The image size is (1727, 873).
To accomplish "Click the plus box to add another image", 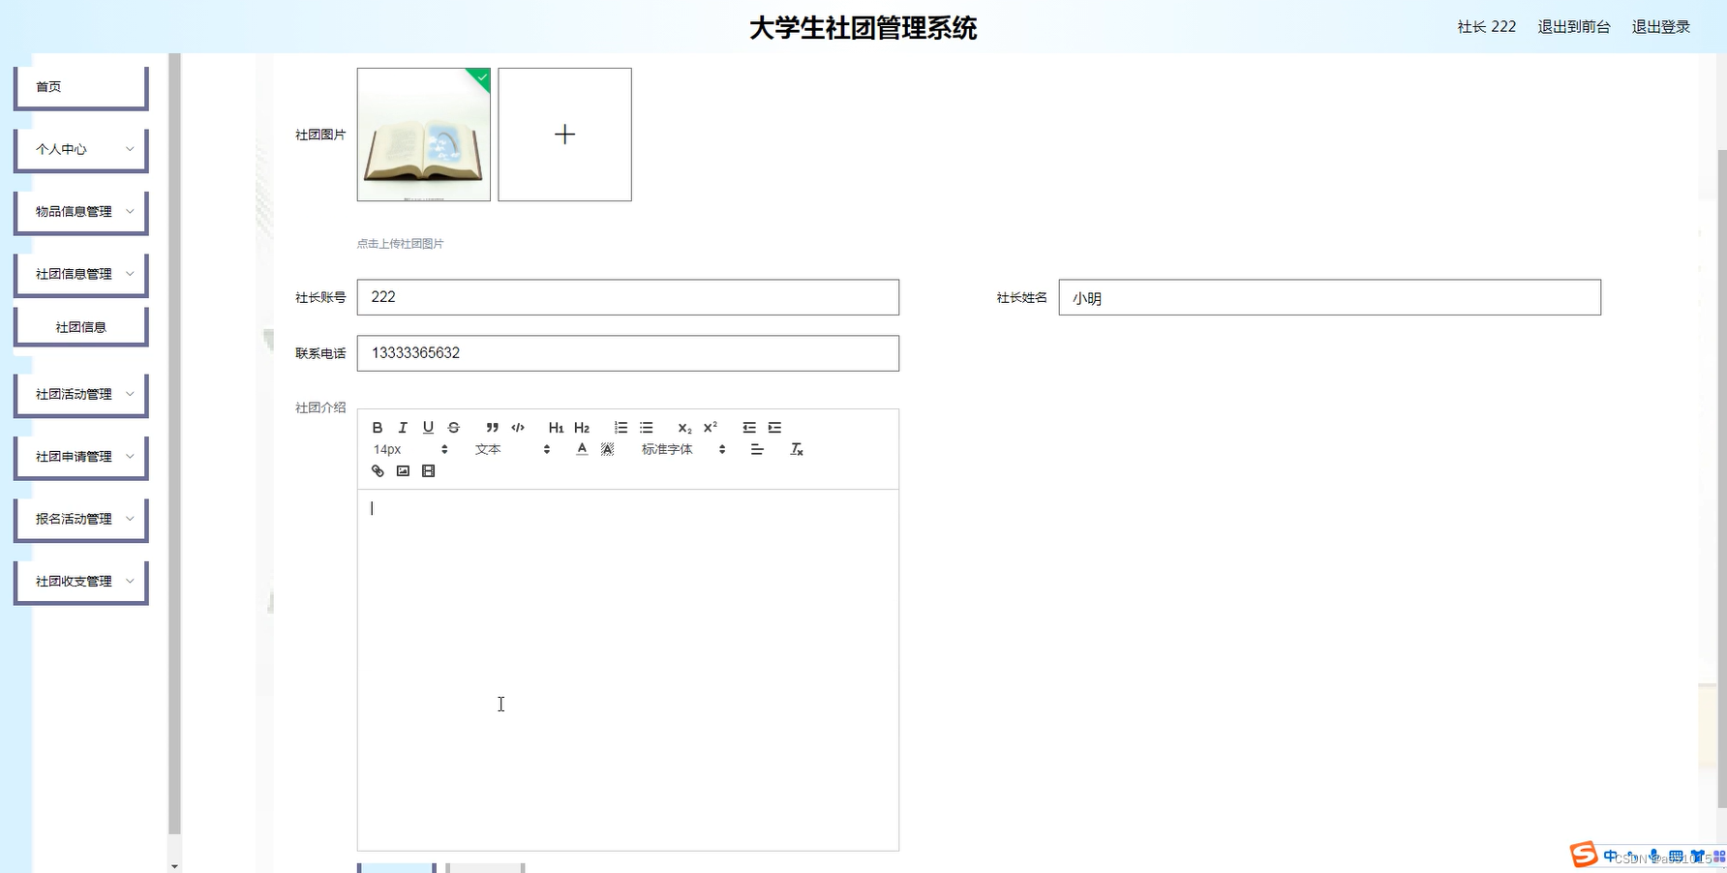I will (x=564, y=135).
